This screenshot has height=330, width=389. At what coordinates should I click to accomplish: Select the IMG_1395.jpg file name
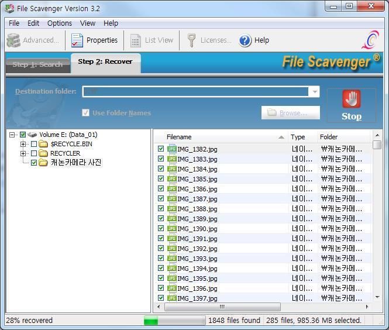(x=197, y=279)
